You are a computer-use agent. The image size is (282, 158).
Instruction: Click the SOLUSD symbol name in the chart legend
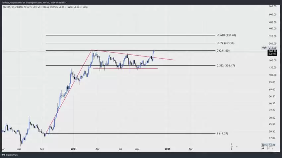pyautogui.click(x=7, y=6)
